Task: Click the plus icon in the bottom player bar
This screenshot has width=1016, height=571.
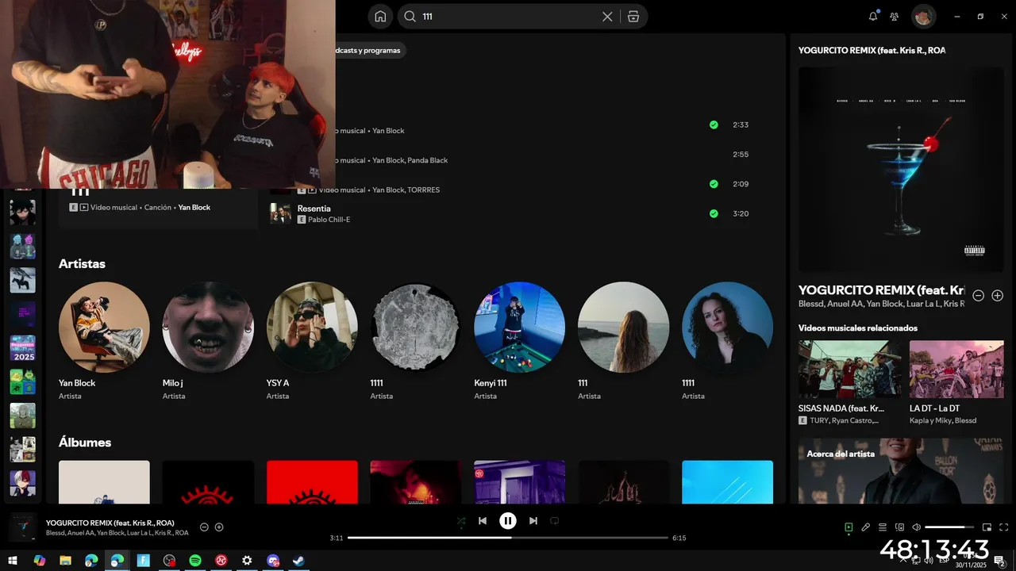Action: click(x=219, y=527)
